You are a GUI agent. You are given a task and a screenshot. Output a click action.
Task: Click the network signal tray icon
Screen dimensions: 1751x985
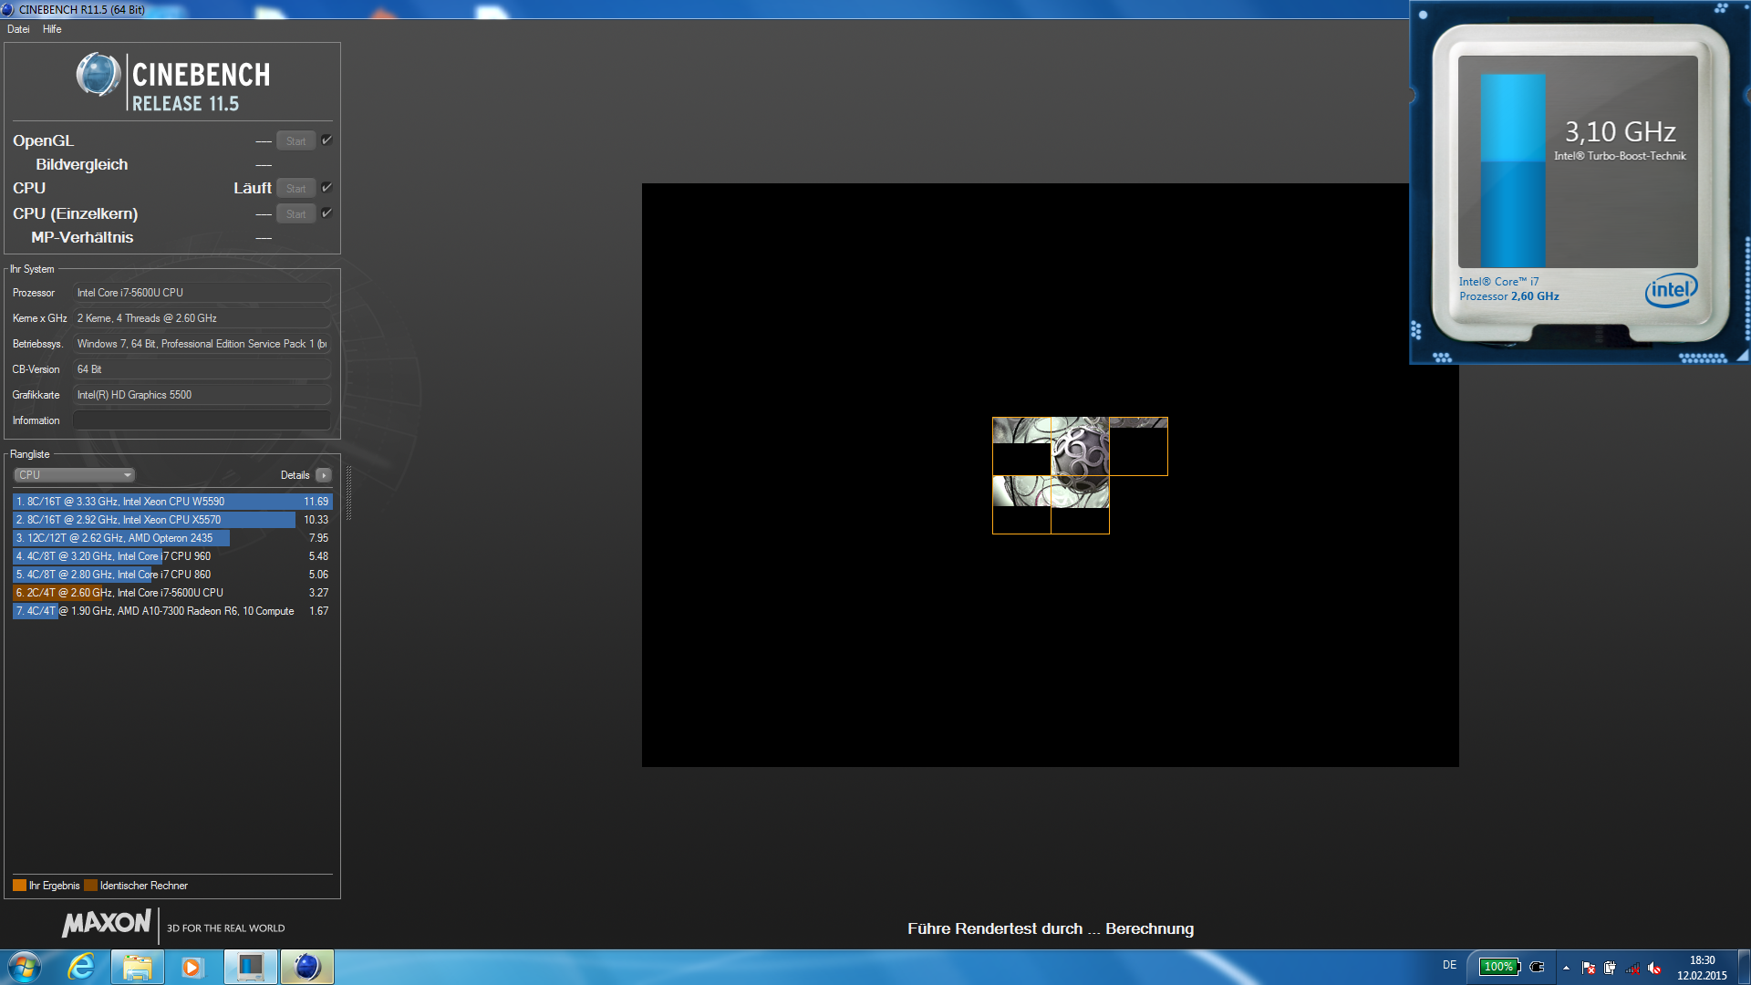pos(1632,968)
